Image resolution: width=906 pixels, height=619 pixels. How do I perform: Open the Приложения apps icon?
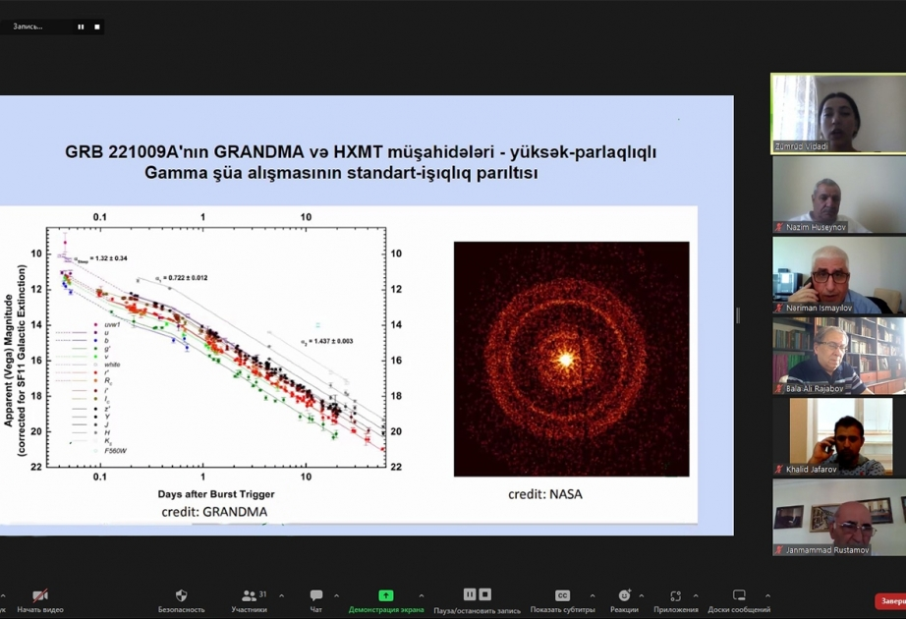coord(675,595)
